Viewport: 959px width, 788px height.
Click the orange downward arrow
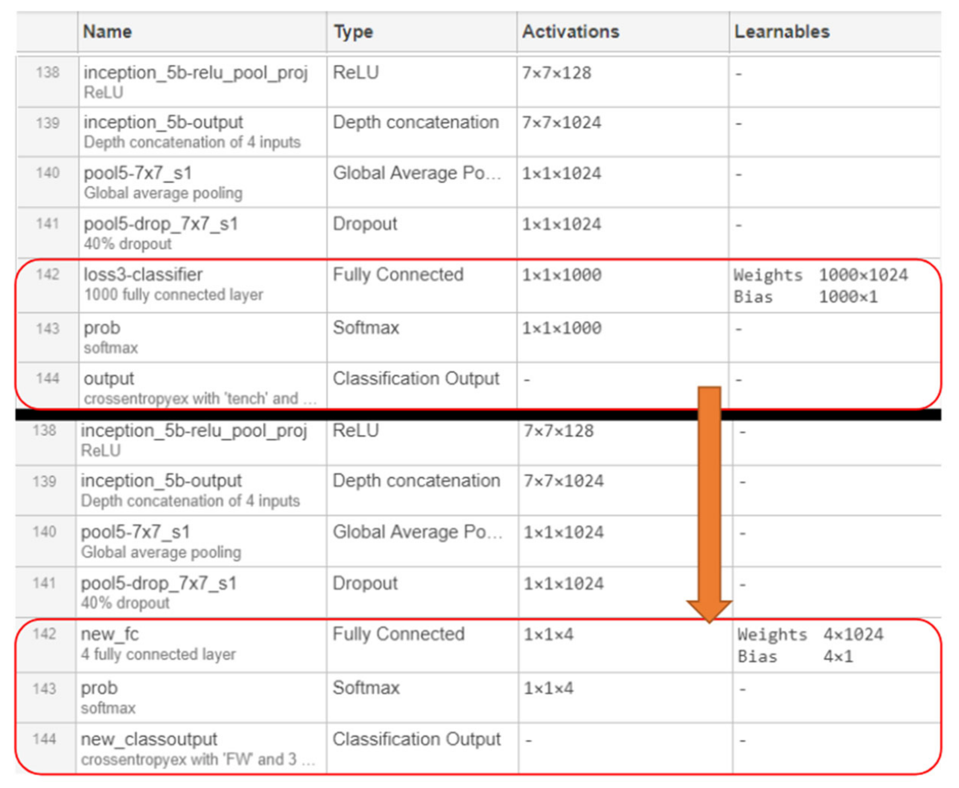(709, 500)
